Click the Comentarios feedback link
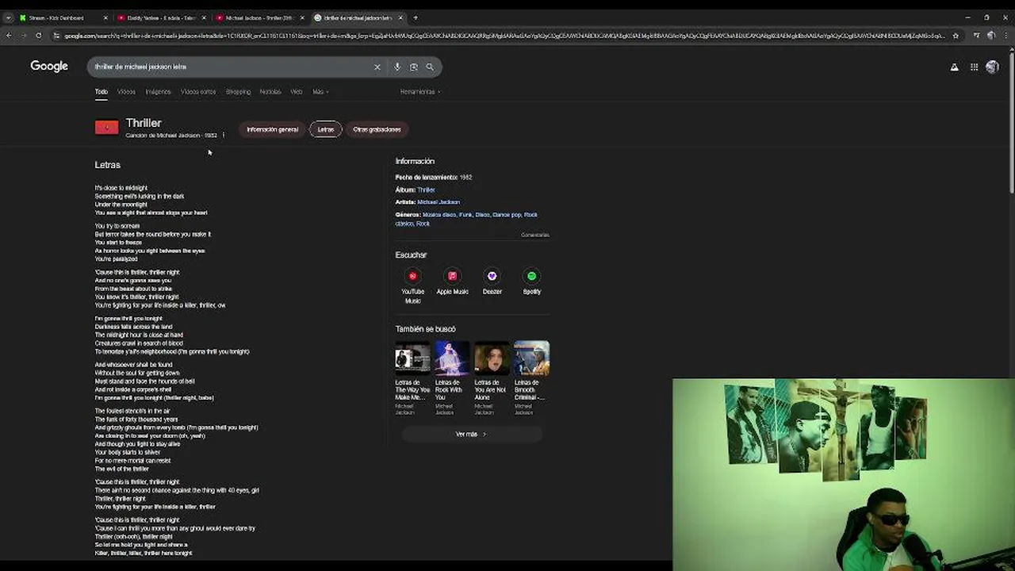 click(x=535, y=235)
